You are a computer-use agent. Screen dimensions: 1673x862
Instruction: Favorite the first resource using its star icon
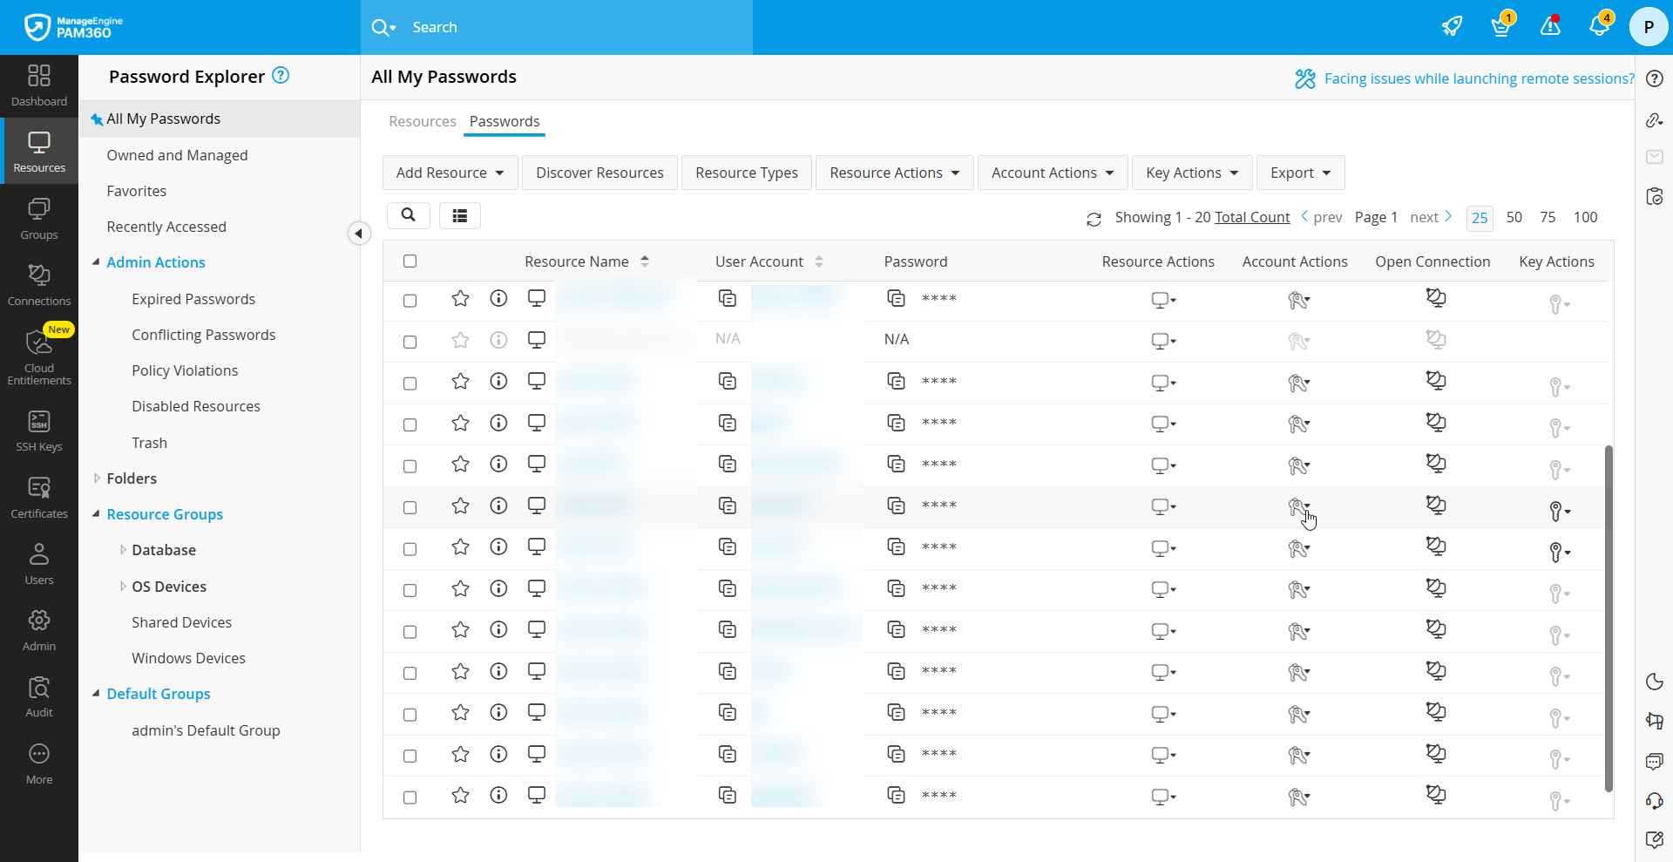(459, 298)
